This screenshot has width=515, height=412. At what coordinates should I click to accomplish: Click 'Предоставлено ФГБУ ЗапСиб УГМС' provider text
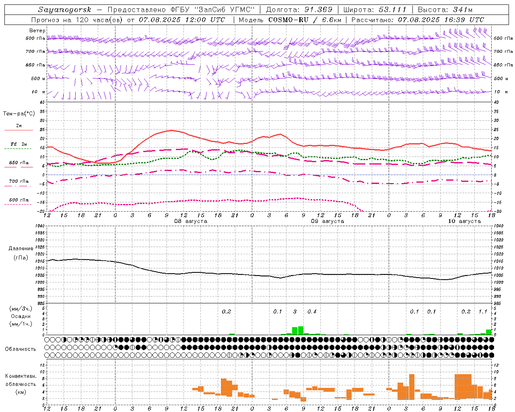coord(181,10)
